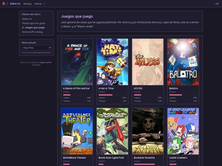The image size is (222, 166).
Task: Open Música que me gusta sidebar link
Action: [34, 23]
